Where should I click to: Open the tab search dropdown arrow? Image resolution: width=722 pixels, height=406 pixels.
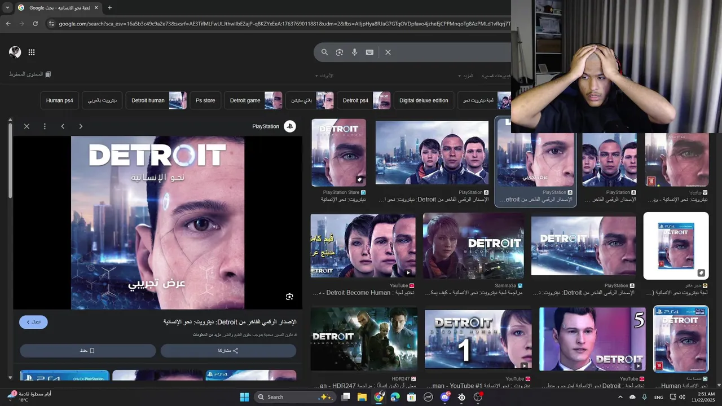(7, 8)
